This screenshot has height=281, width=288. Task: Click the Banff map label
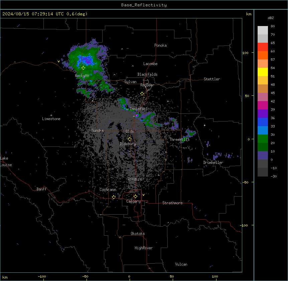[41, 189]
